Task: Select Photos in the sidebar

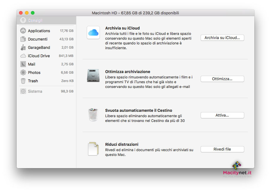Action: click(x=34, y=72)
